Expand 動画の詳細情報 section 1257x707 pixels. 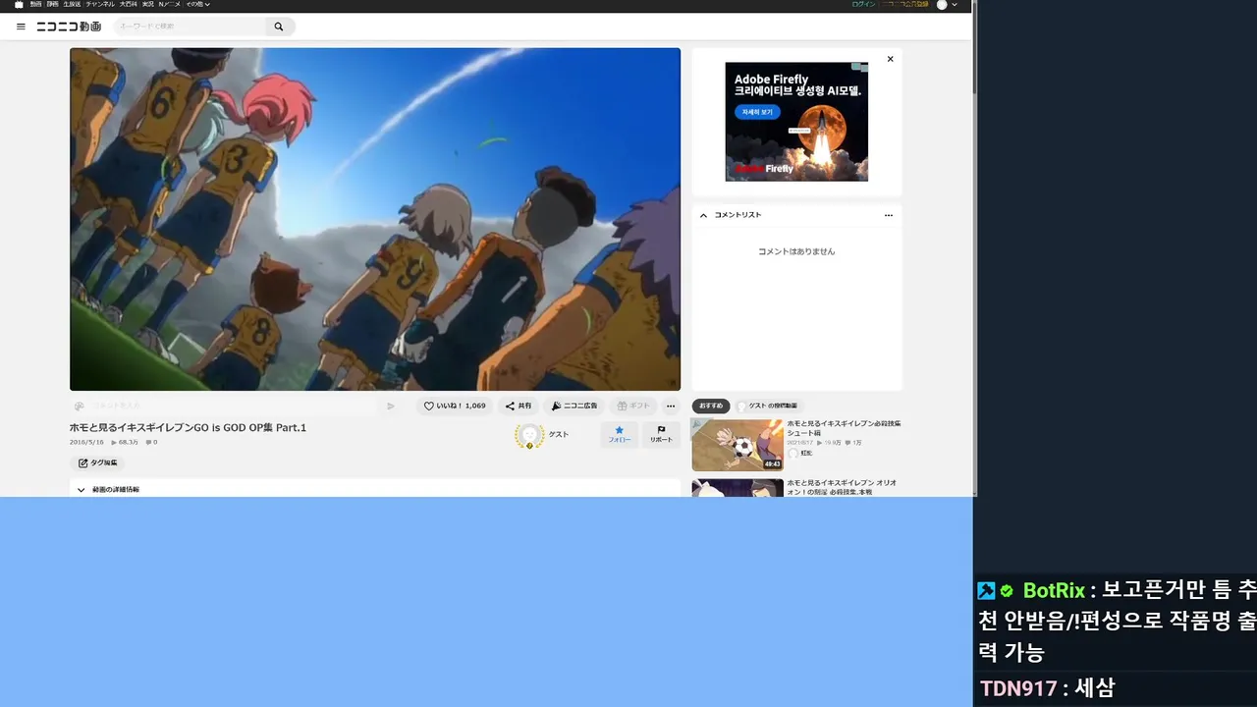tap(375, 489)
